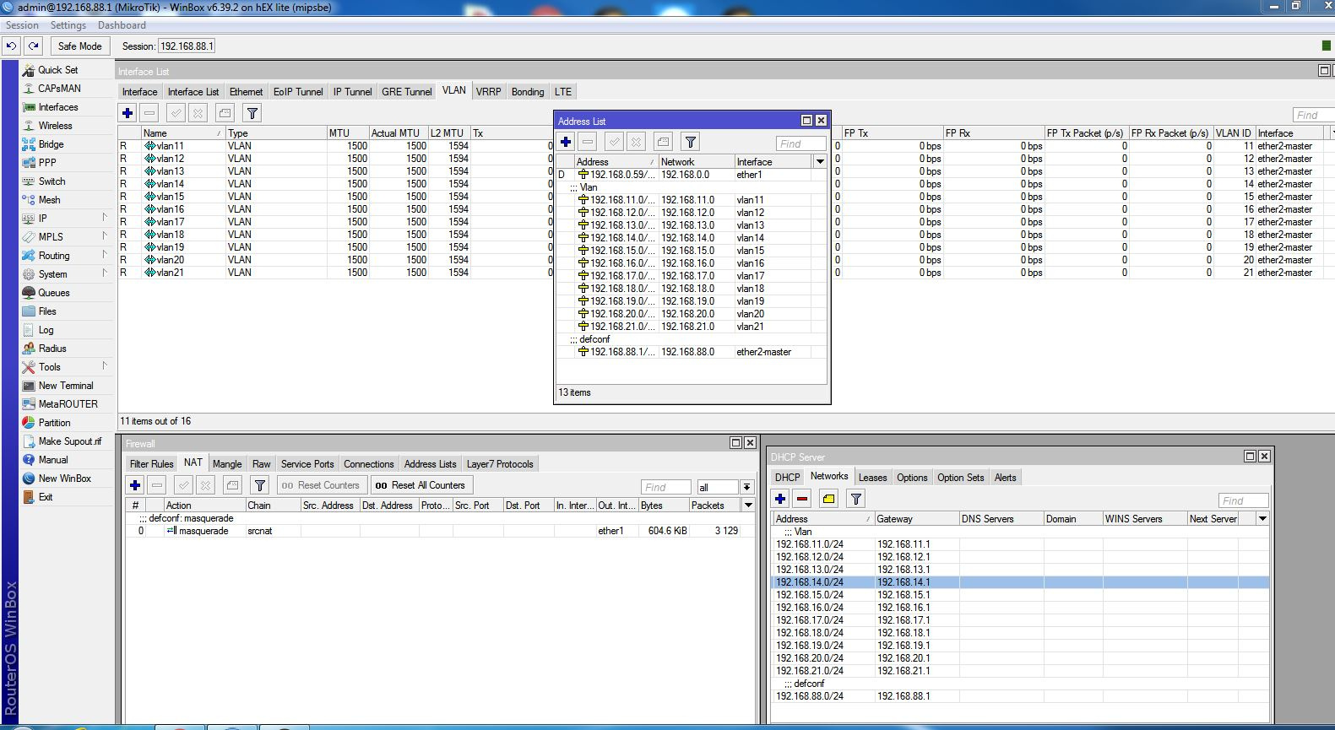Open Mesh in sidebar
The height and width of the screenshot is (730, 1335).
click(x=49, y=200)
